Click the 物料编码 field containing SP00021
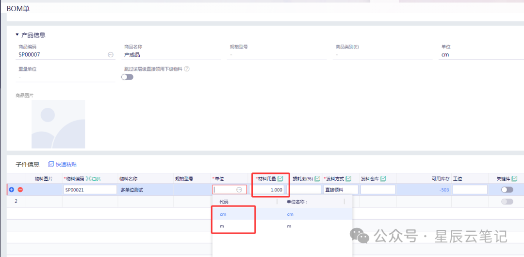The width and height of the screenshot is (524, 257). click(90, 190)
